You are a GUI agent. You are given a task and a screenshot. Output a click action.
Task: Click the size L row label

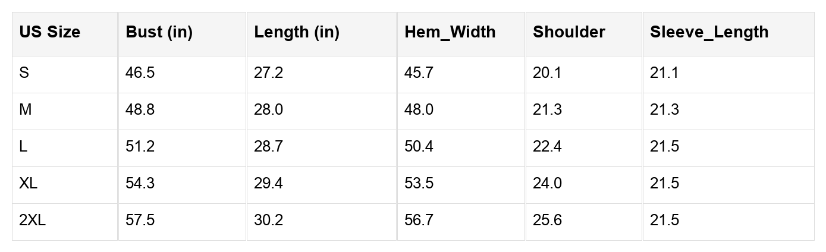[23, 147]
